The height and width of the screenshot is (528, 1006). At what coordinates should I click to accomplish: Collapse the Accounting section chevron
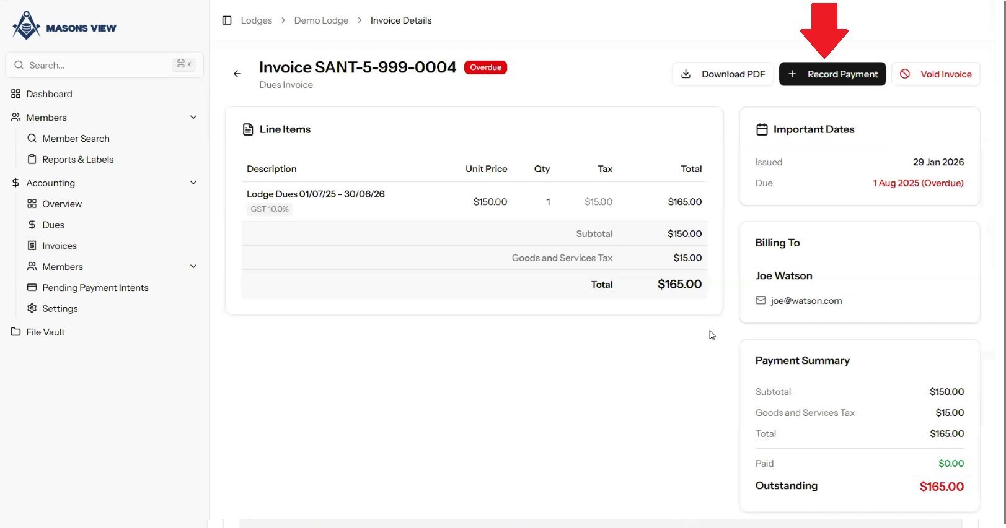tap(193, 183)
